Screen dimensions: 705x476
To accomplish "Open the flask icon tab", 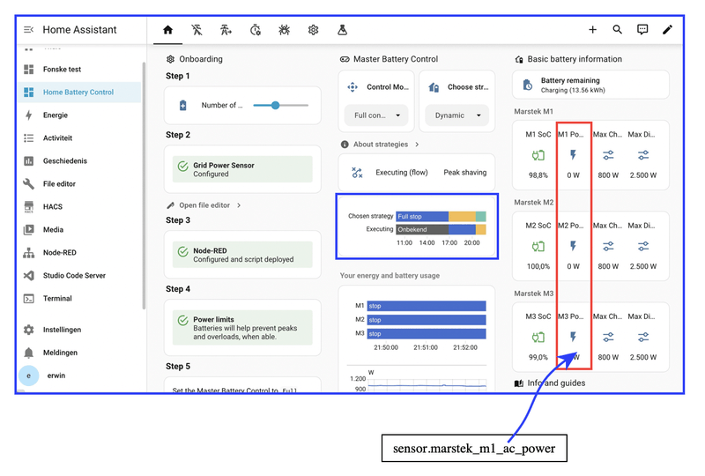I will (x=342, y=30).
